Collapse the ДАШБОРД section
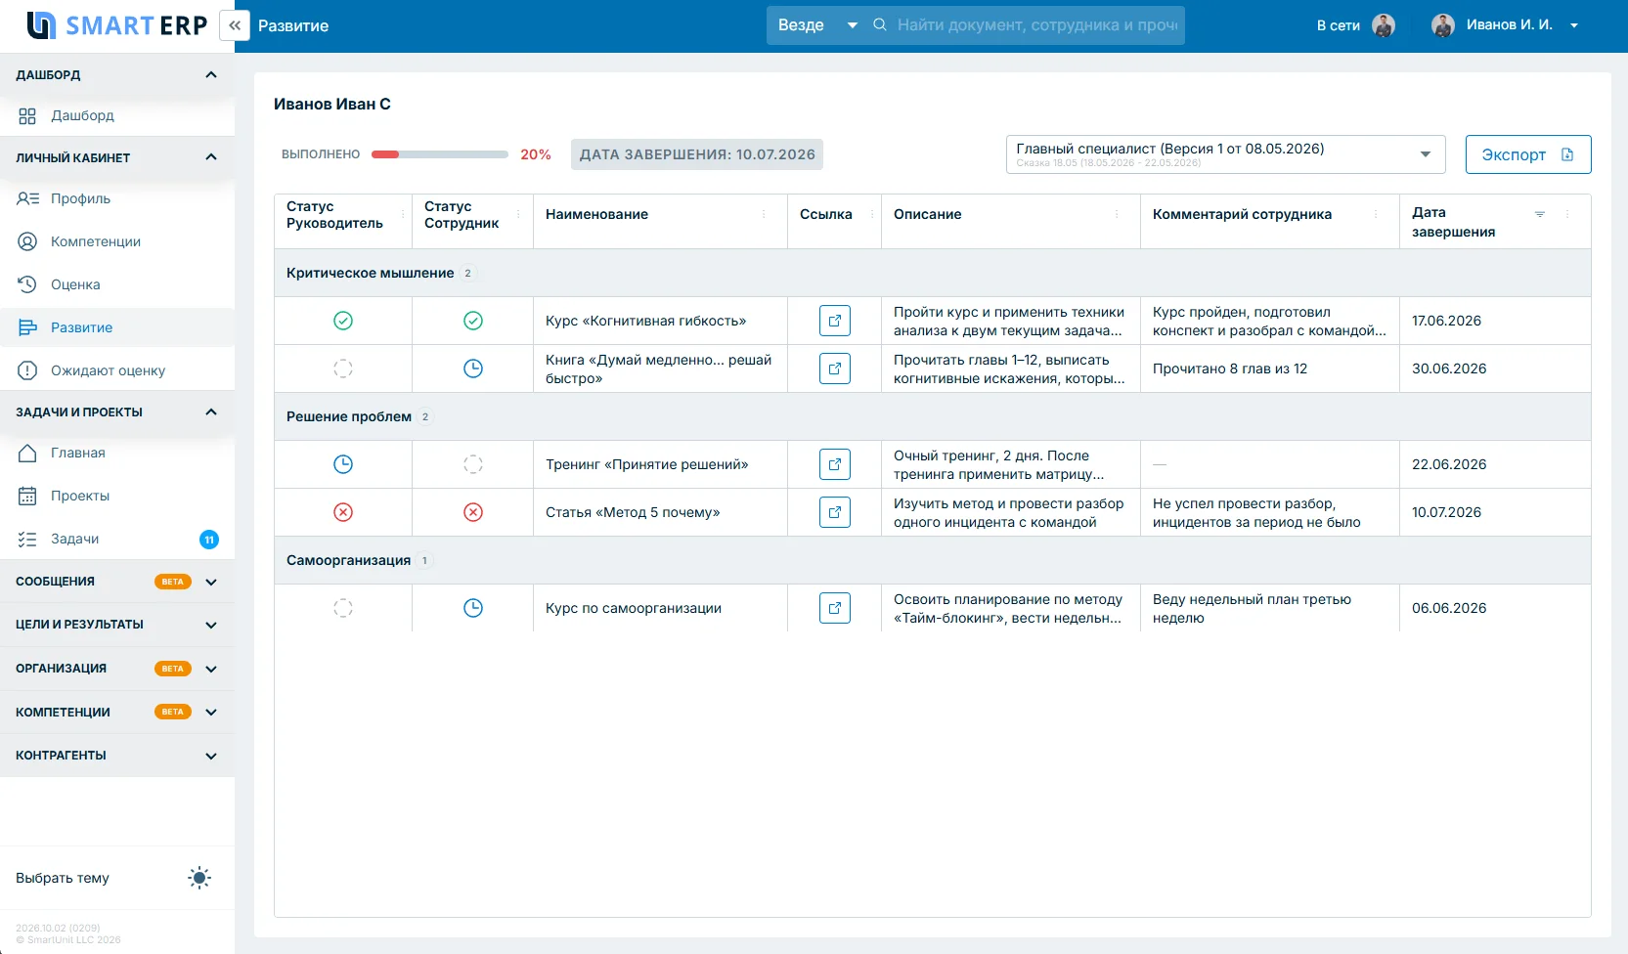The height and width of the screenshot is (954, 1628). [x=211, y=75]
